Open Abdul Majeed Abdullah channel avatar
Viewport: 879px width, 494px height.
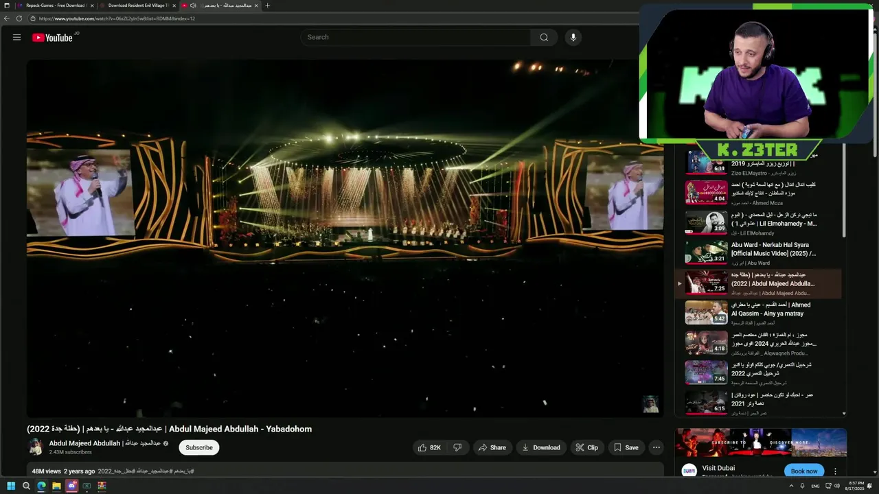[x=36, y=447]
